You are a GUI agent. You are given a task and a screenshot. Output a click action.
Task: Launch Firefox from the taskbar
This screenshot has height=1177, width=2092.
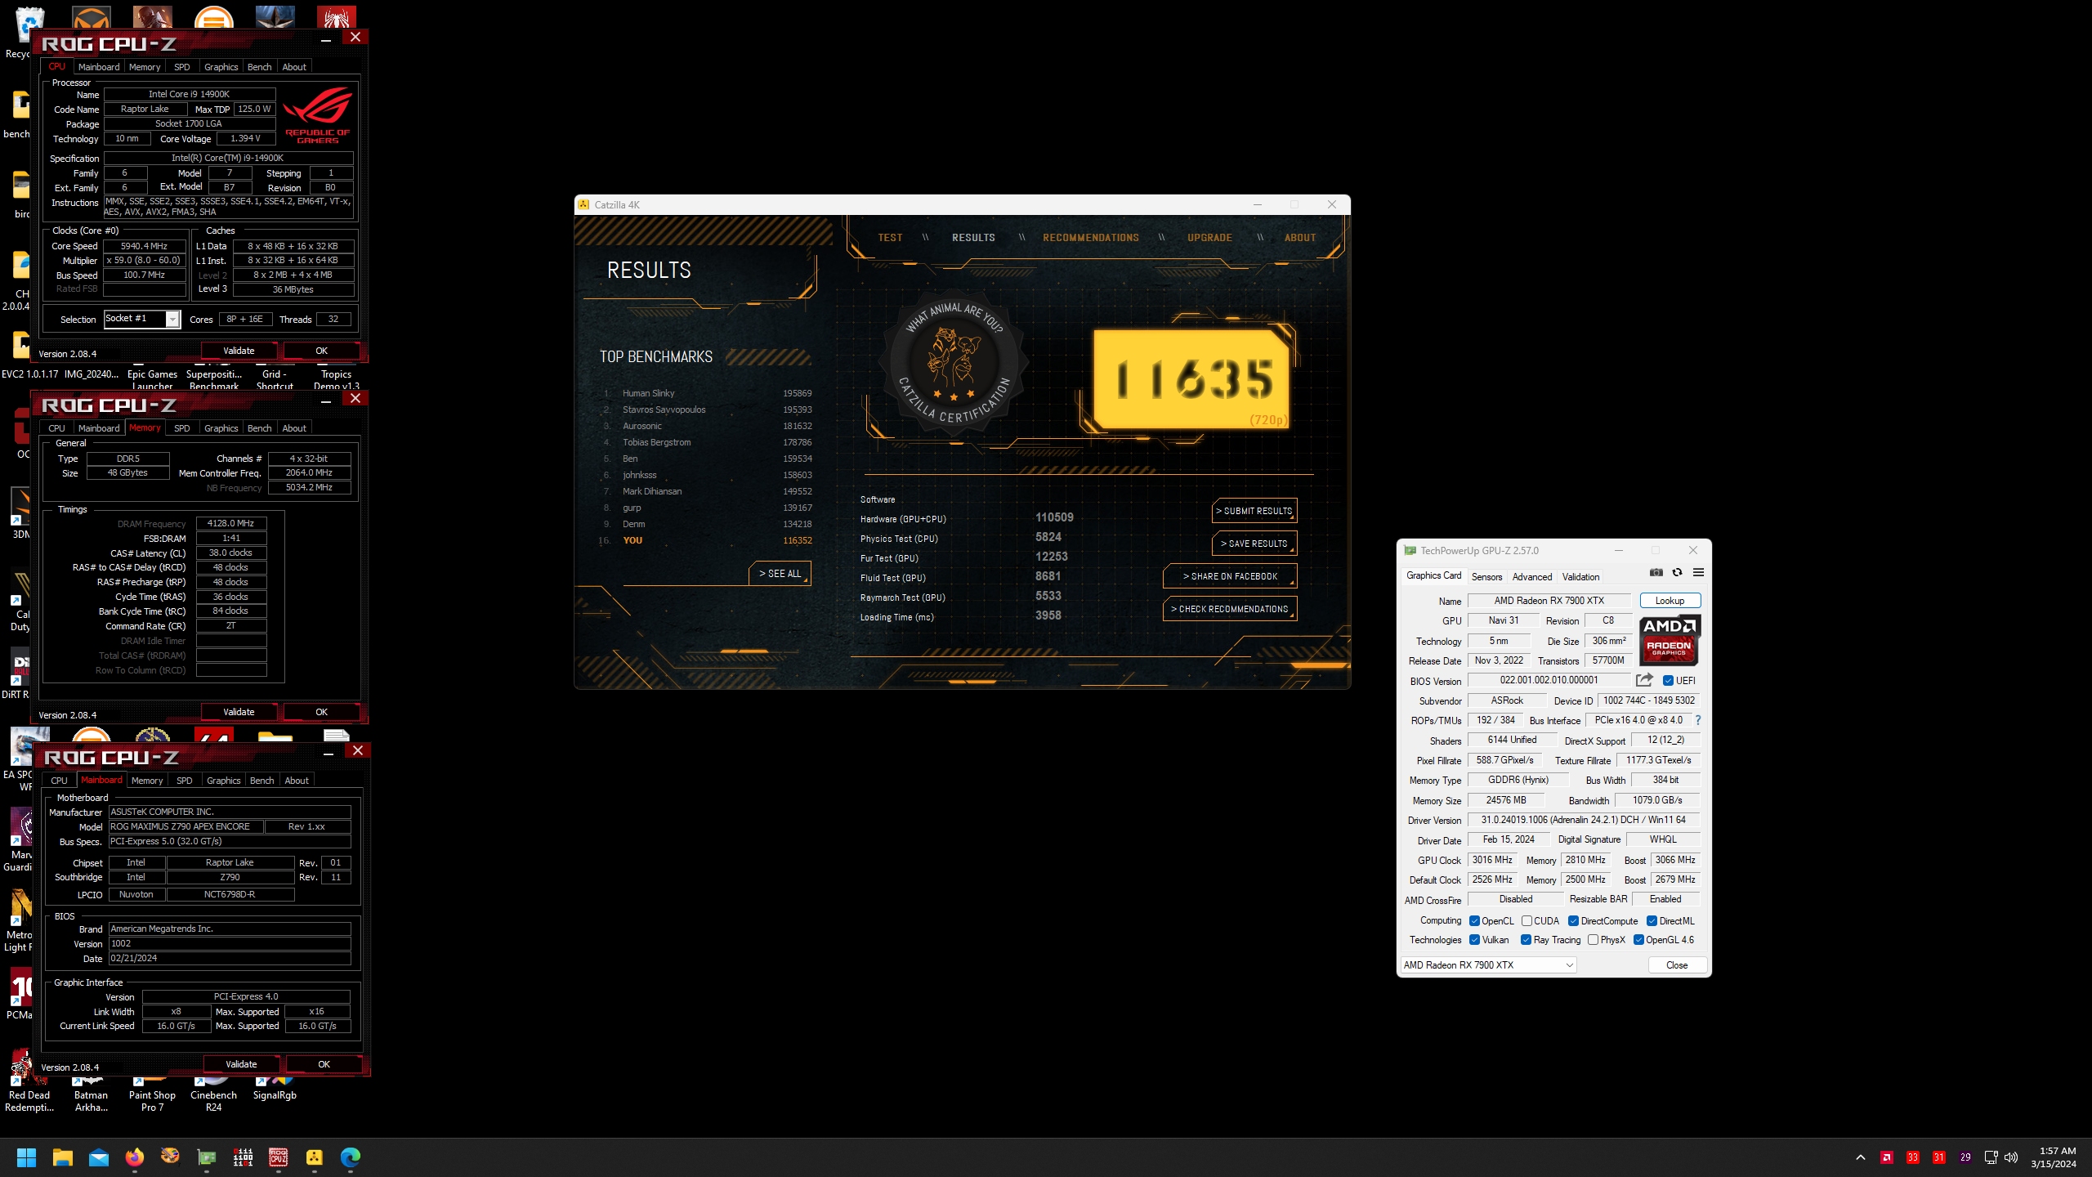[x=134, y=1157]
